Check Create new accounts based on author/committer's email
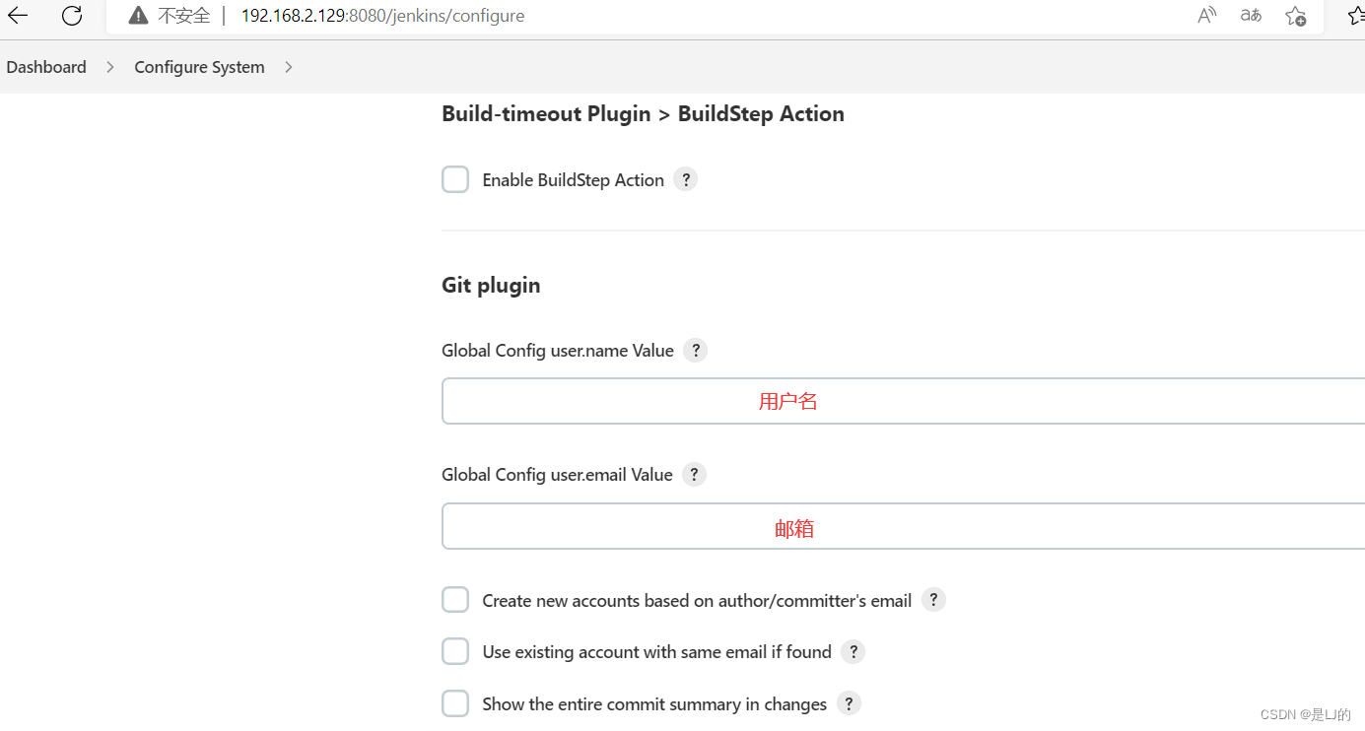This screenshot has height=731, width=1365. pyautogui.click(x=455, y=600)
